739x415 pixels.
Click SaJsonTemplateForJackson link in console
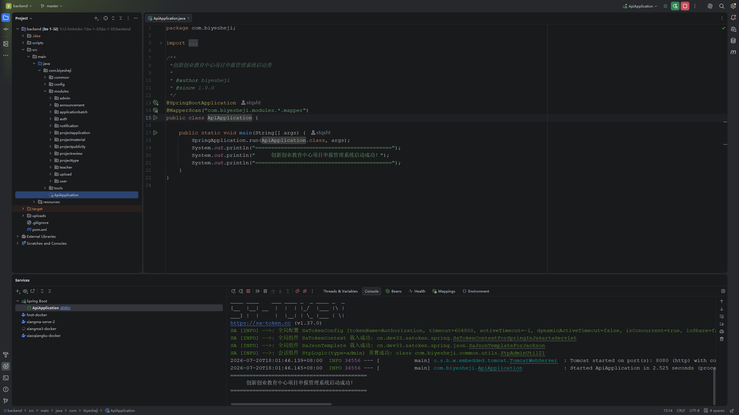point(507,346)
